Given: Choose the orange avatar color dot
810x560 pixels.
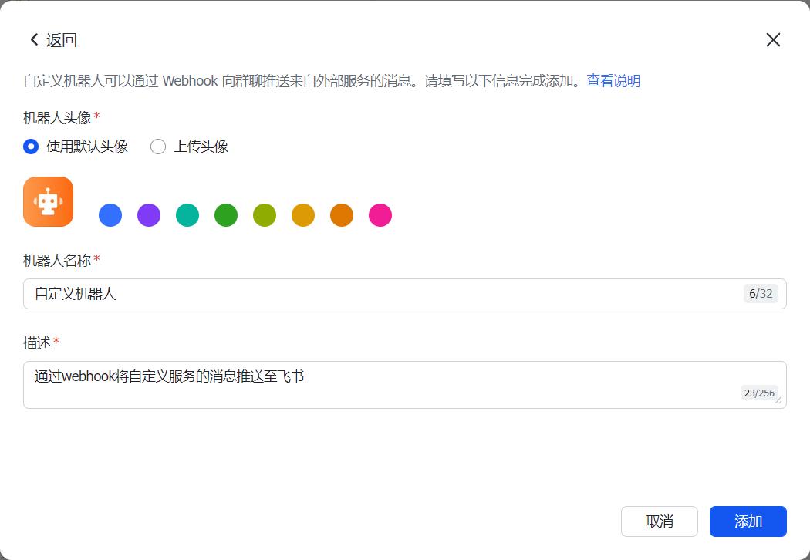Looking at the screenshot, I should click(x=341, y=215).
